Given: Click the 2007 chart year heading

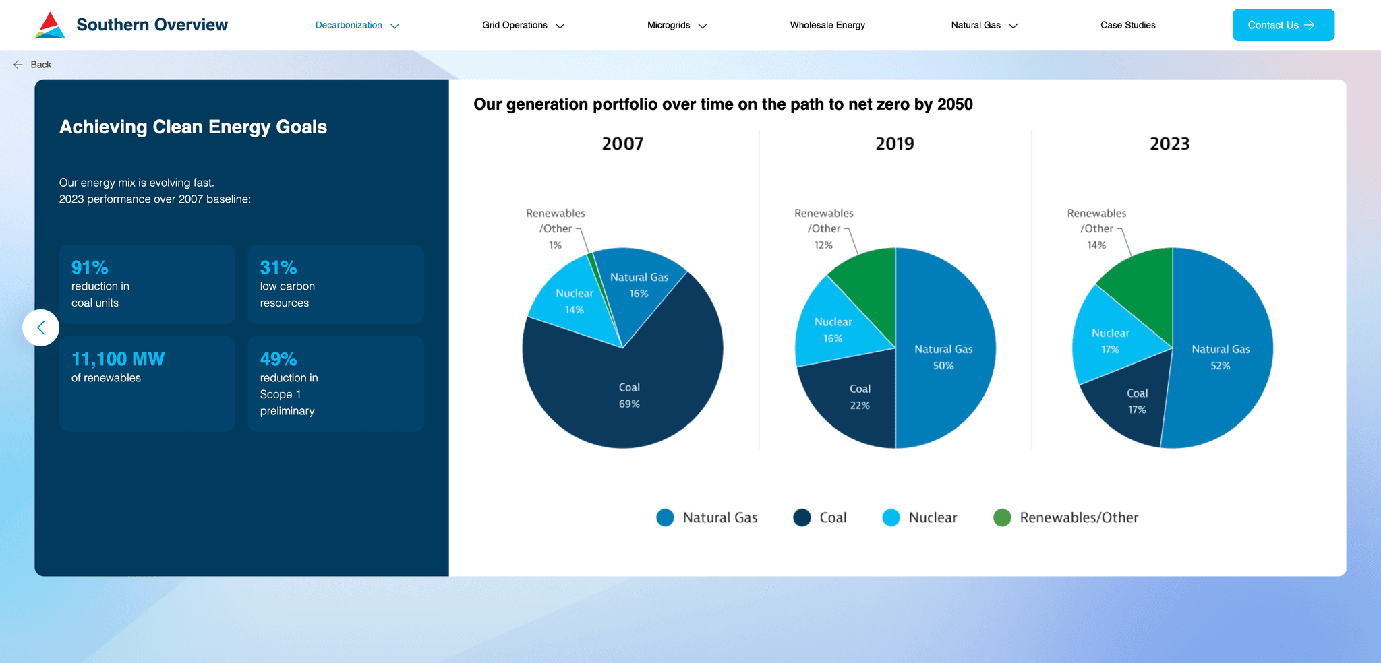Looking at the screenshot, I should [622, 144].
